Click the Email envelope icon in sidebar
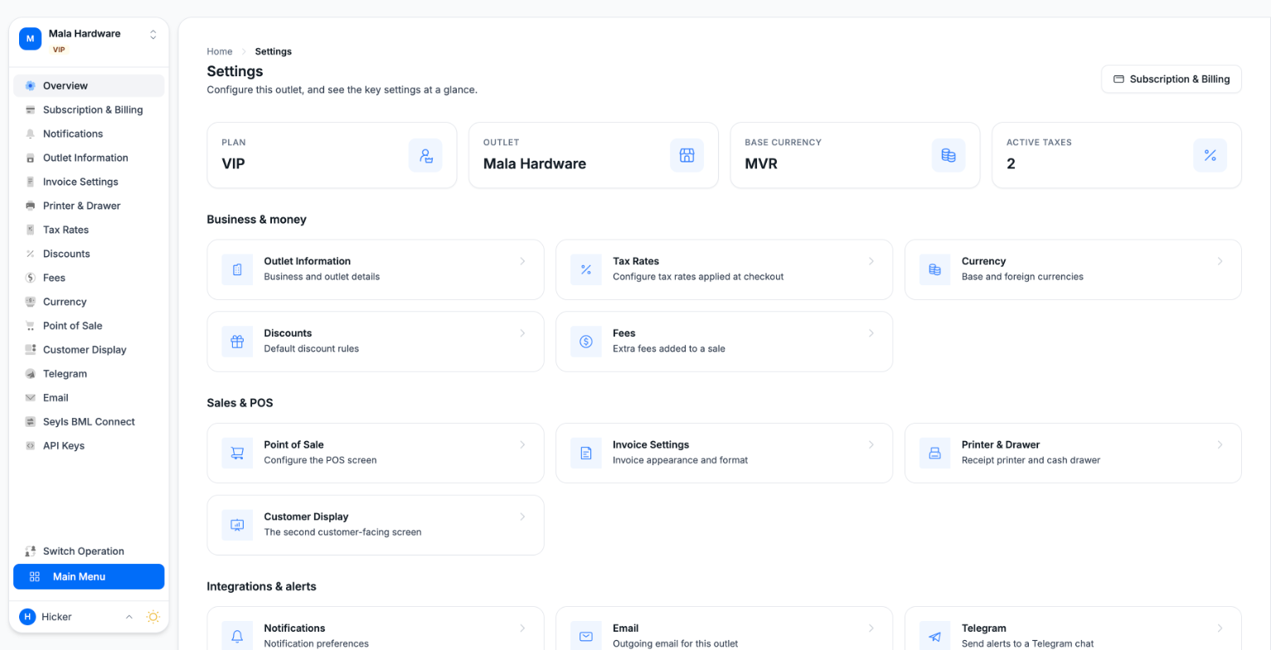1271x650 pixels. pos(30,398)
